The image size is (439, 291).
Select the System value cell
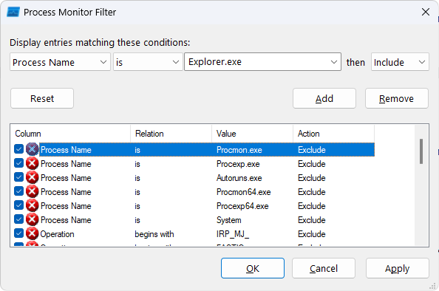click(229, 220)
